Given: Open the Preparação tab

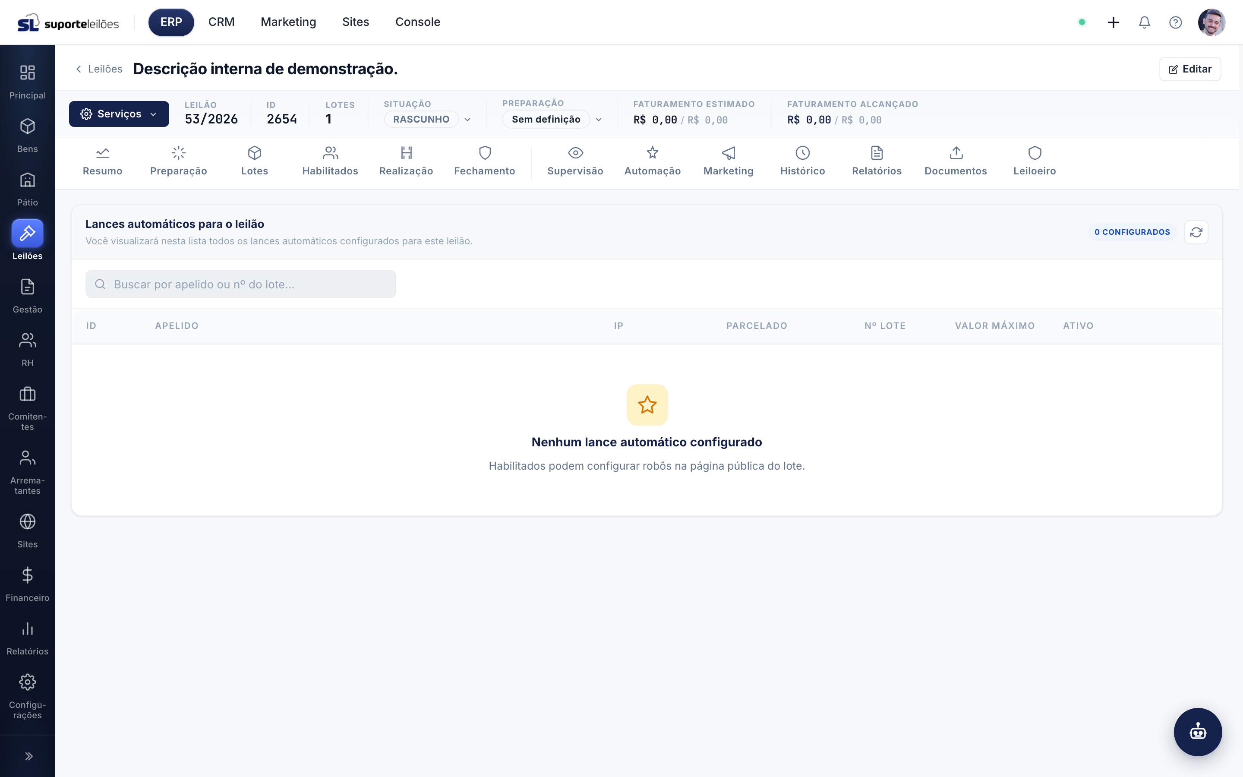Looking at the screenshot, I should tap(178, 161).
